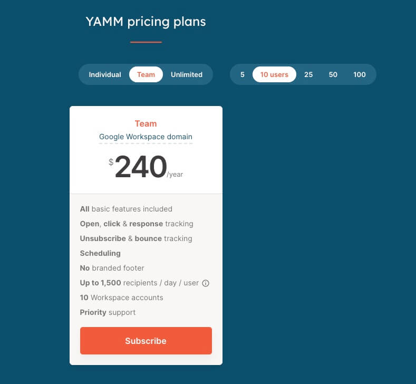
Task: Click the orange Team card title
Action: pyautogui.click(x=146, y=123)
